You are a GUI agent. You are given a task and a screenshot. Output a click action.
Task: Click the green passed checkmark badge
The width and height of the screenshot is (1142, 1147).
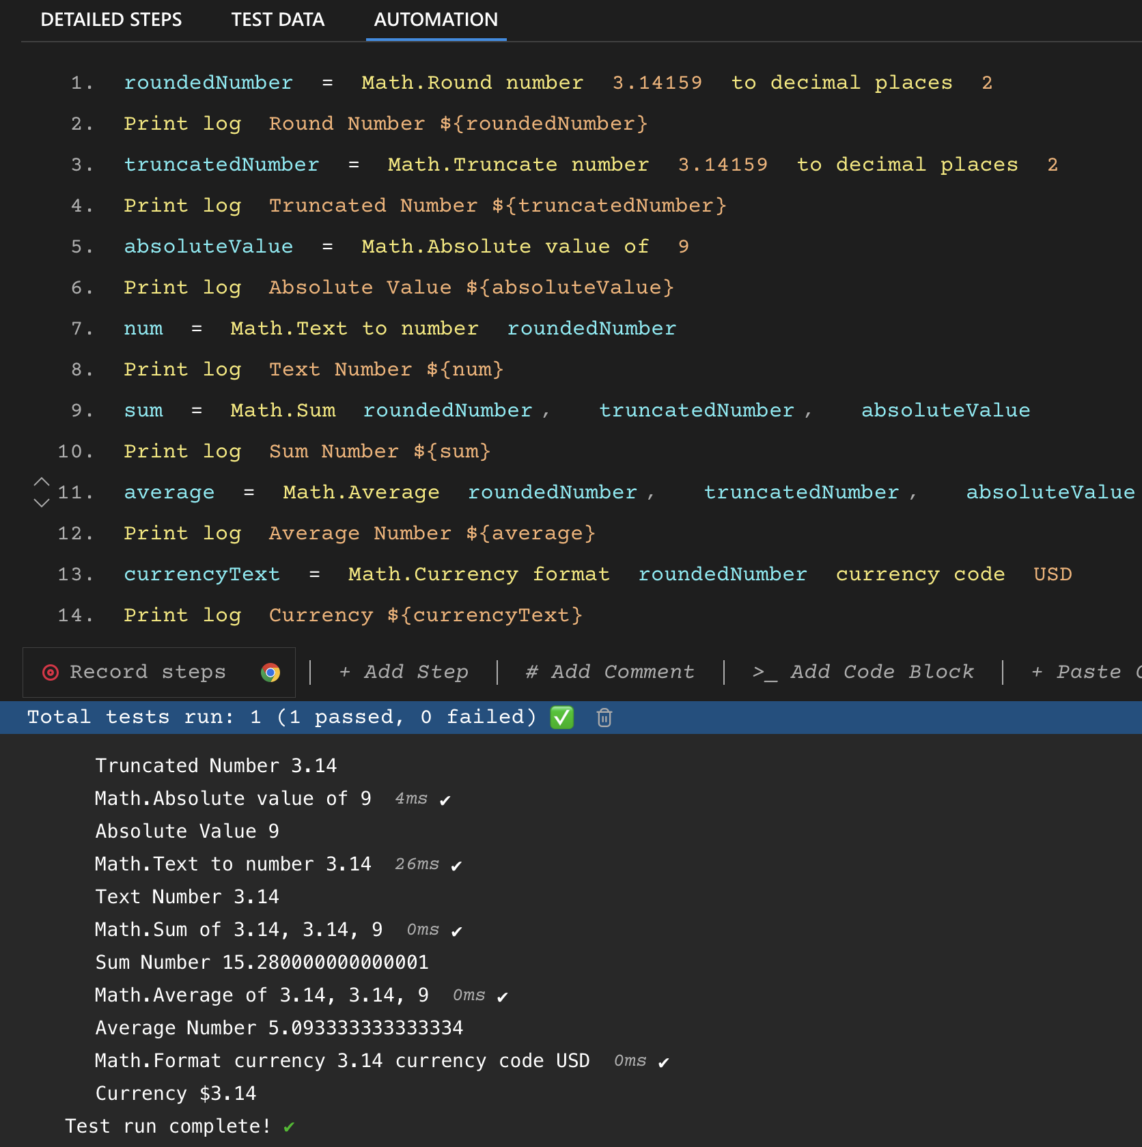click(561, 718)
